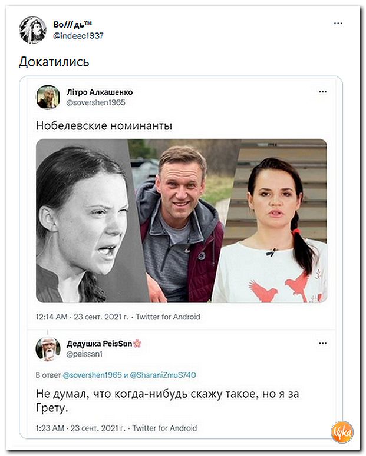Open more options on the top tweet

(x=338, y=24)
